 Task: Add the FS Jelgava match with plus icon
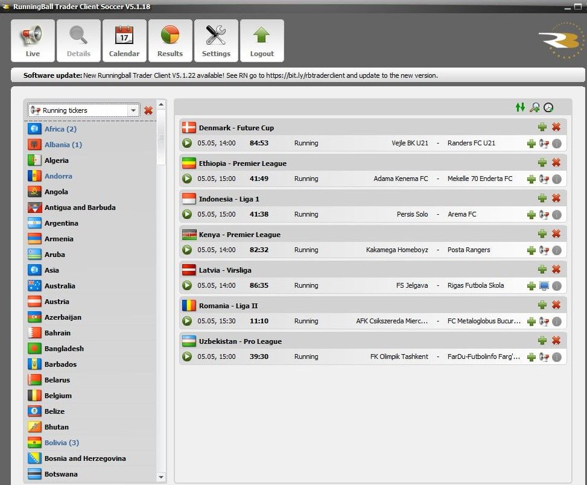(531, 286)
